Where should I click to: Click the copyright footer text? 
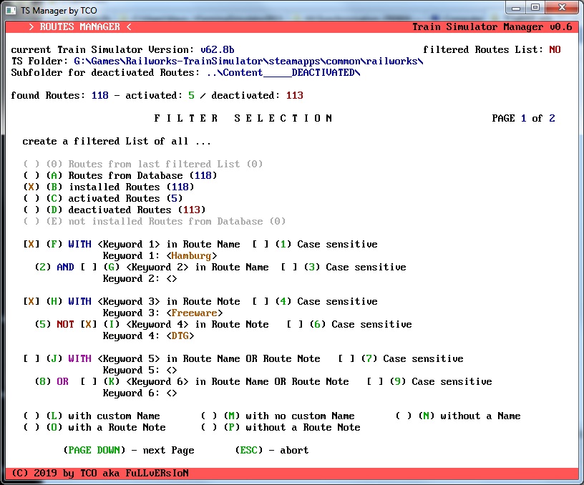[100, 473]
